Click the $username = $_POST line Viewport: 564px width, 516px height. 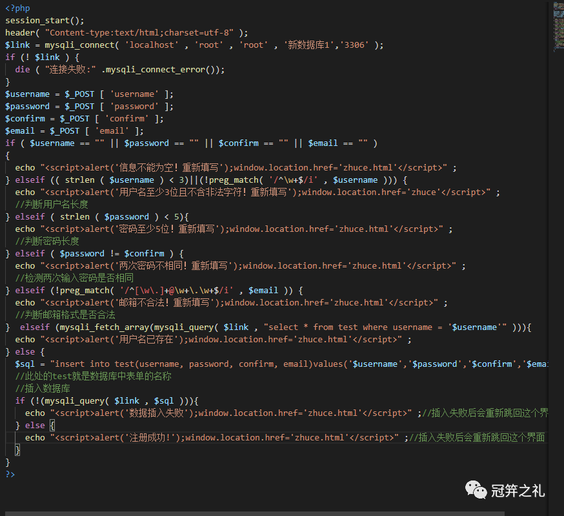coord(89,94)
